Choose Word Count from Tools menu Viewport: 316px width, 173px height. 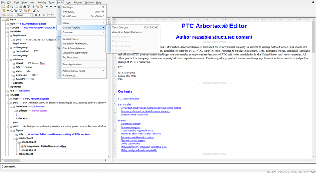tap(81, 16)
